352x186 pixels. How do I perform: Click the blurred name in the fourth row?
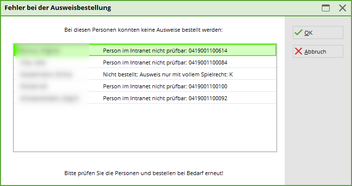pos(34,86)
